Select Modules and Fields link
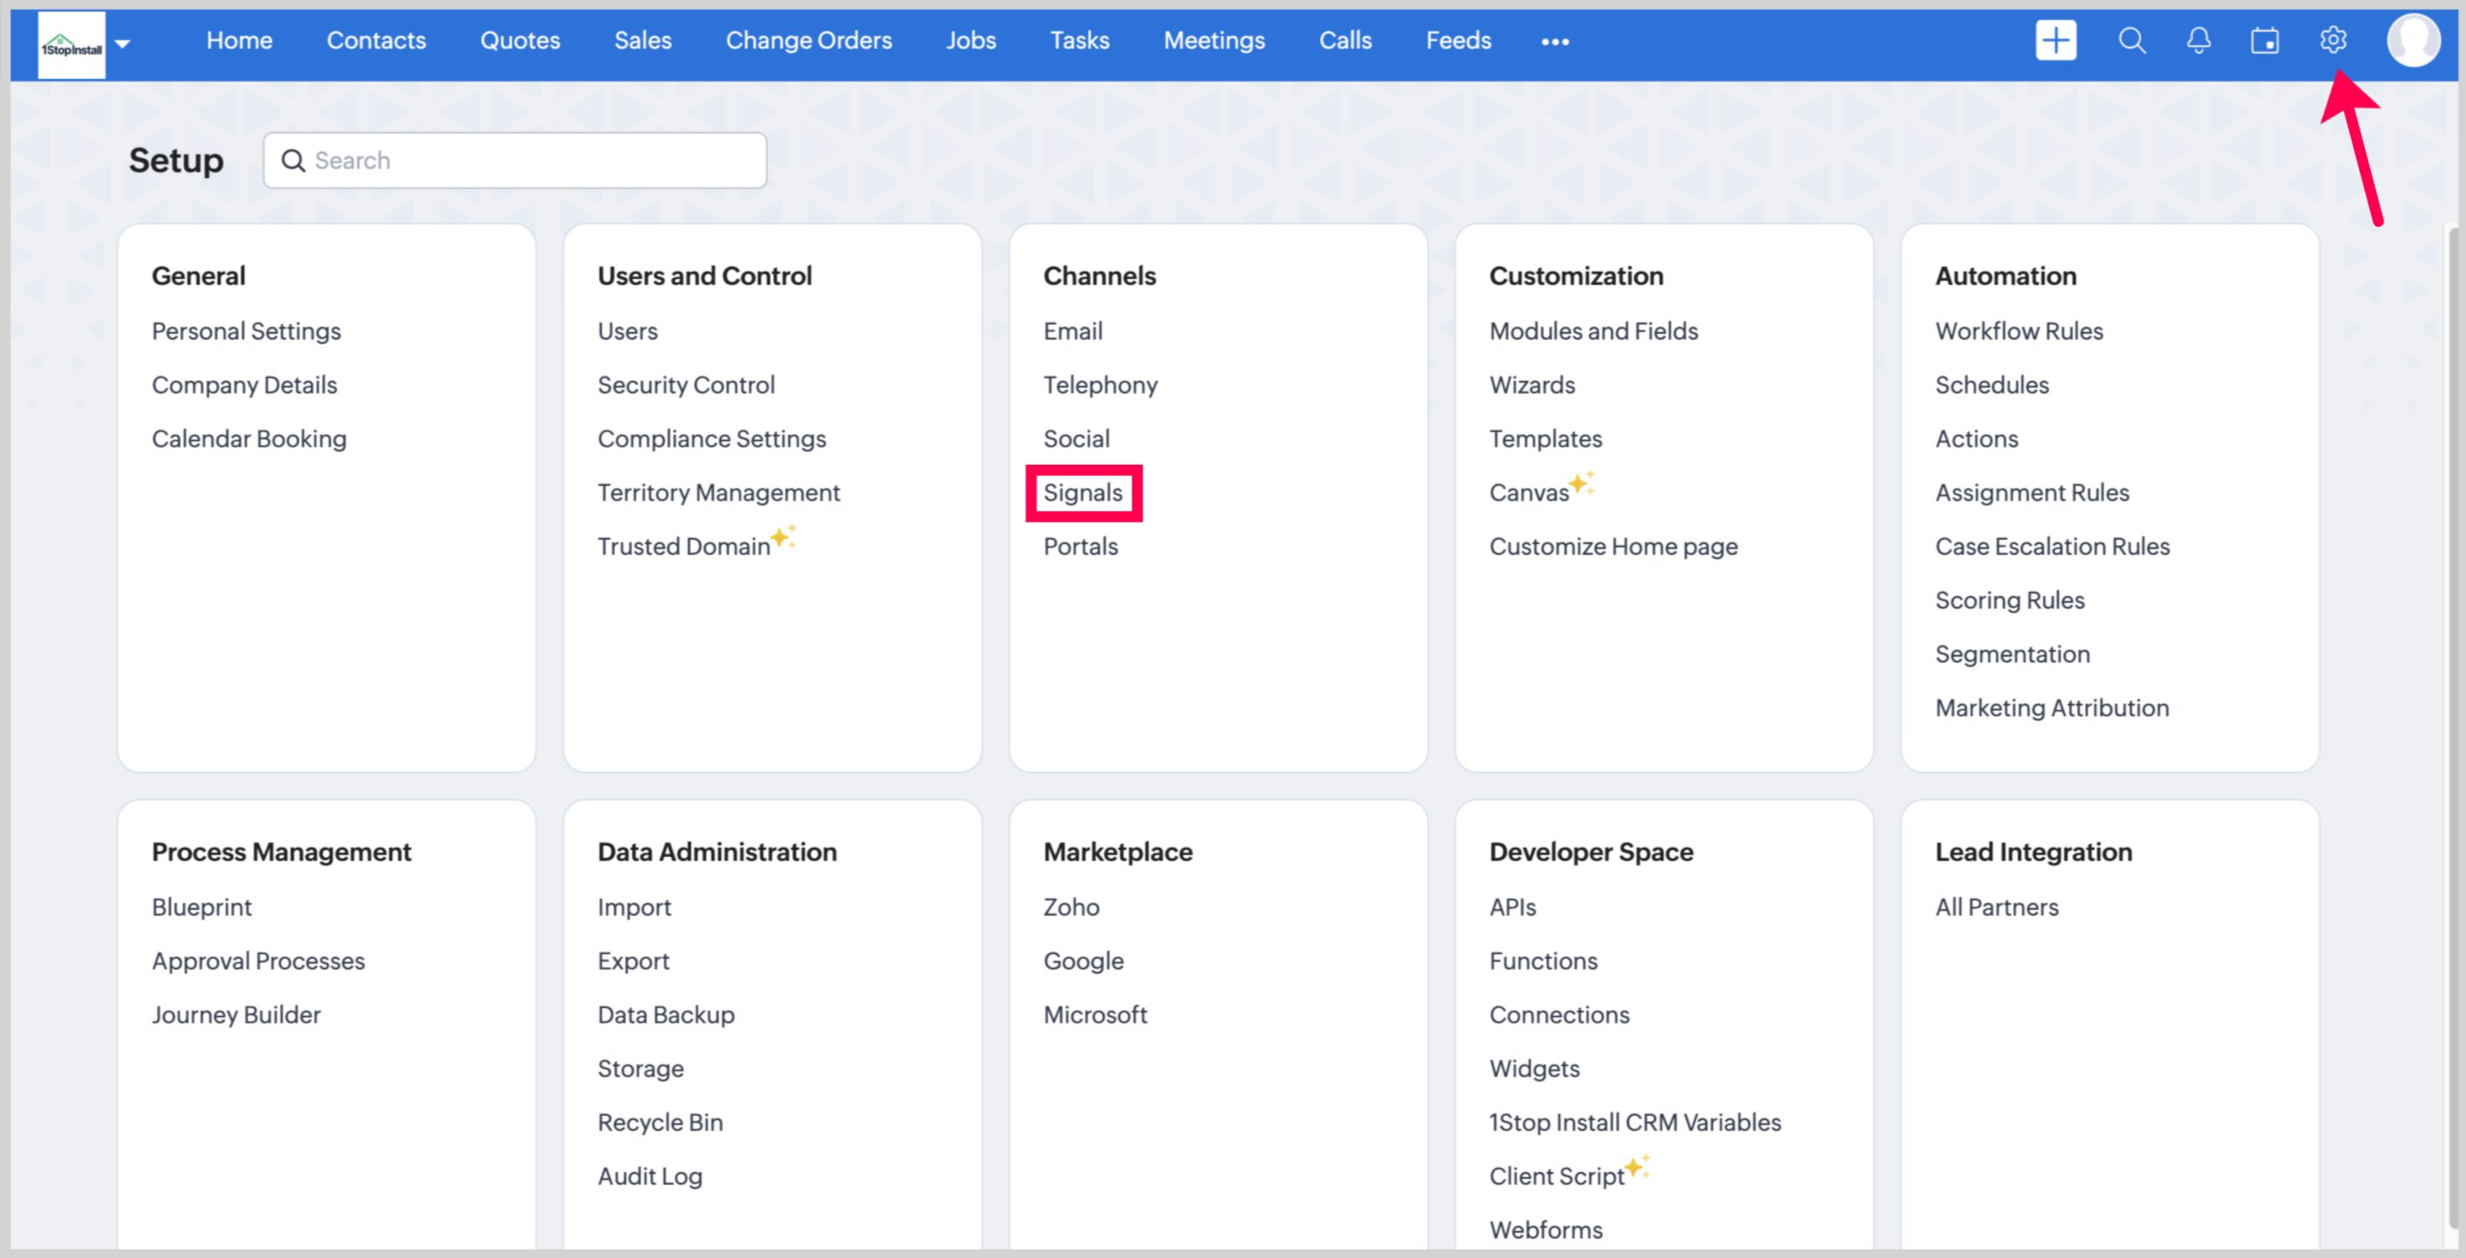Viewport: 2466px width, 1258px height. click(x=1593, y=331)
